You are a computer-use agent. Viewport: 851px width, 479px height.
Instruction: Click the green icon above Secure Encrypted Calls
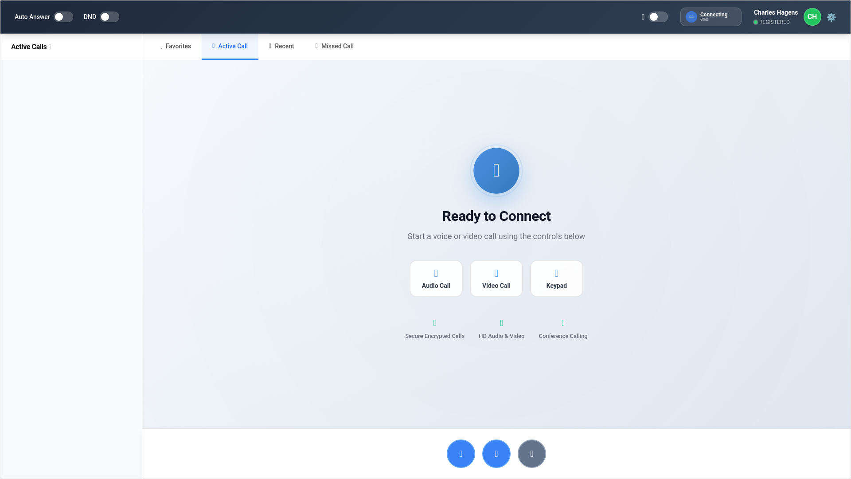(x=435, y=323)
